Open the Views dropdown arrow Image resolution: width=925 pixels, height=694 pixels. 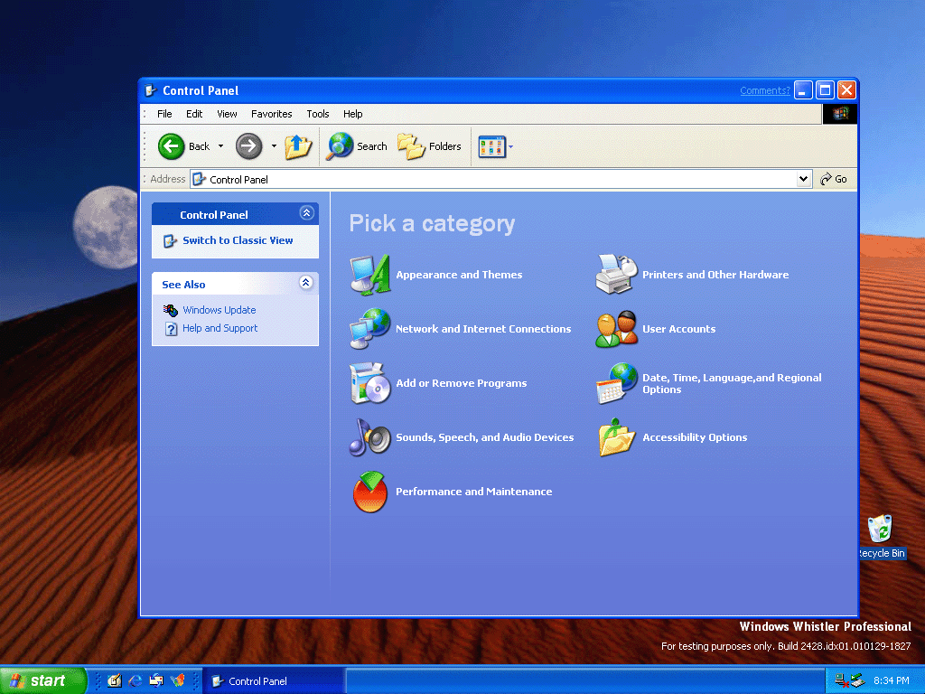tap(511, 146)
